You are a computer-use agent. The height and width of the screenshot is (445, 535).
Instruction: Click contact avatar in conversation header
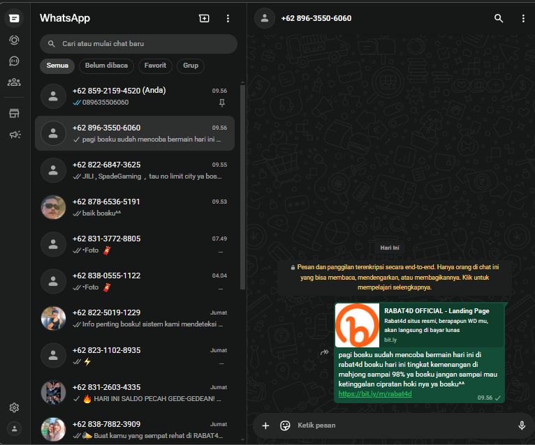click(x=265, y=18)
